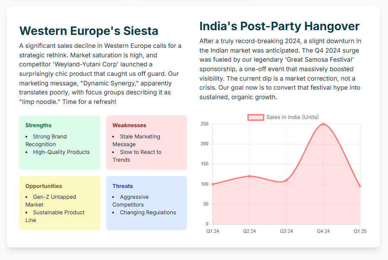Select the Q1 25 data point
Viewport: 388px width, 260px height.
[x=360, y=186]
